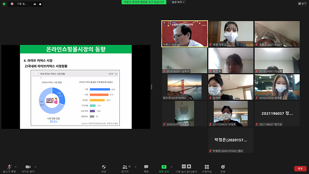Select 강예원 participant video tile

(231, 87)
